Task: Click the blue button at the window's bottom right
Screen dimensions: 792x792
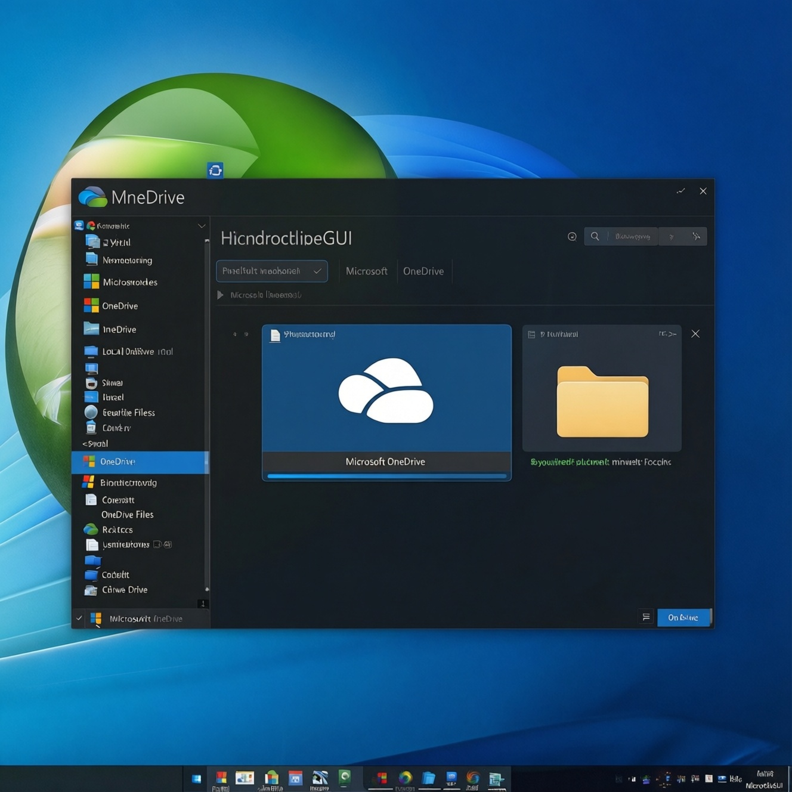Action: pos(684,617)
